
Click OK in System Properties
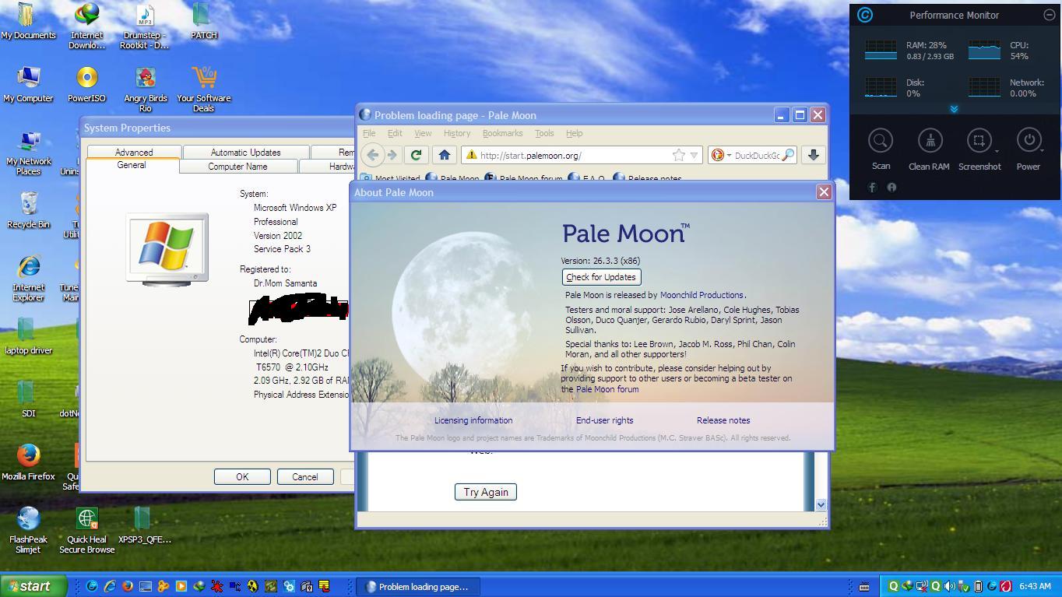point(242,477)
